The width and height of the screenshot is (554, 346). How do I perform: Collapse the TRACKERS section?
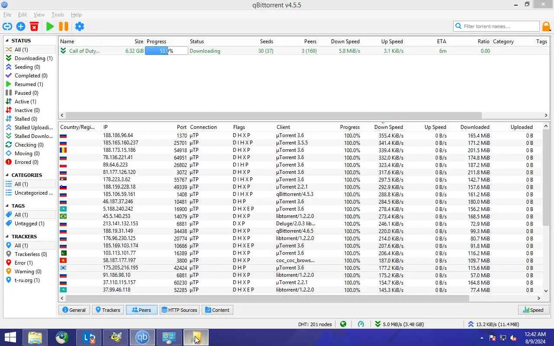[x=7, y=237]
